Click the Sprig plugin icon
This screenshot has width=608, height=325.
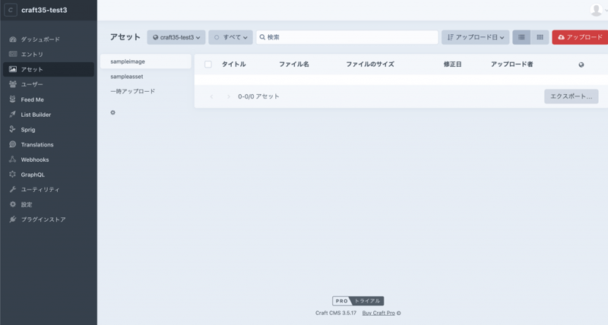click(x=13, y=129)
